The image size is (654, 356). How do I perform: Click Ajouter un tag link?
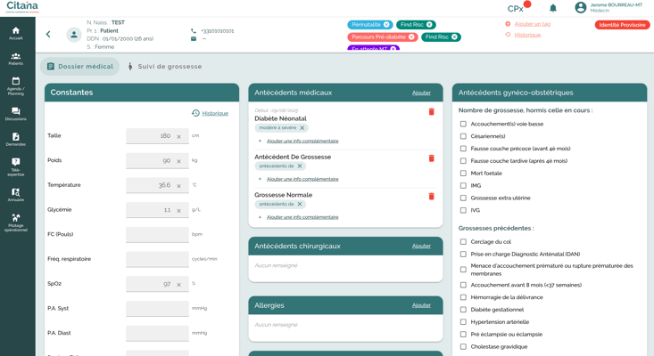click(x=532, y=24)
